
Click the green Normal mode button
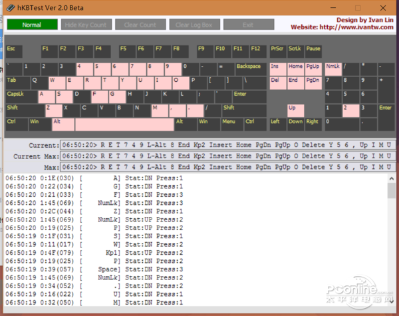click(x=32, y=25)
